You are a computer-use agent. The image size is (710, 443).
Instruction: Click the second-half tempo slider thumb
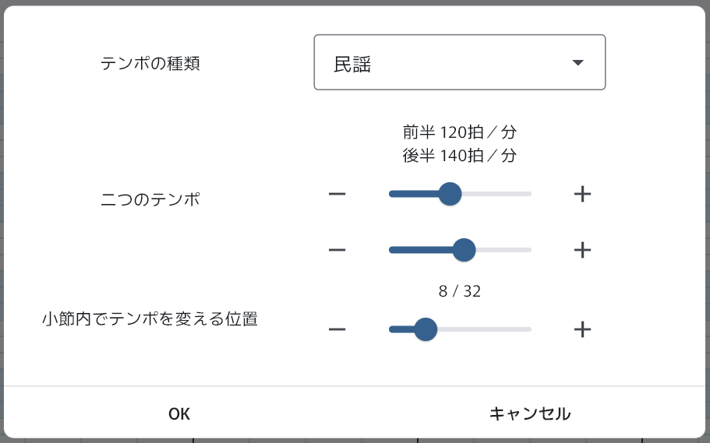coord(464,250)
